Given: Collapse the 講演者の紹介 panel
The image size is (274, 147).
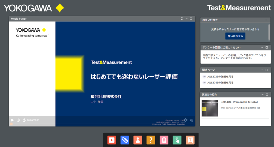Looking at the screenshot, I should pyautogui.click(x=263, y=95).
